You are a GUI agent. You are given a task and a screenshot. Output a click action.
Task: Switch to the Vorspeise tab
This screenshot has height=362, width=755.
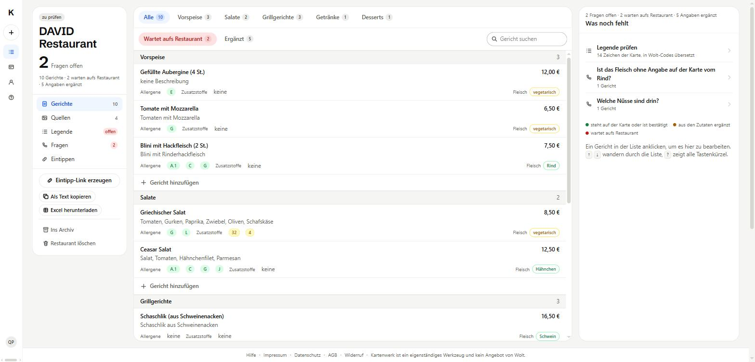coord(195,17)
